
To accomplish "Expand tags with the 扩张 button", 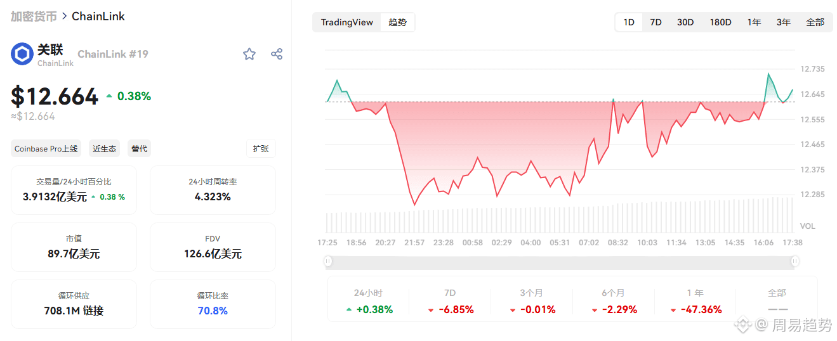I will [x=261, y=148].
